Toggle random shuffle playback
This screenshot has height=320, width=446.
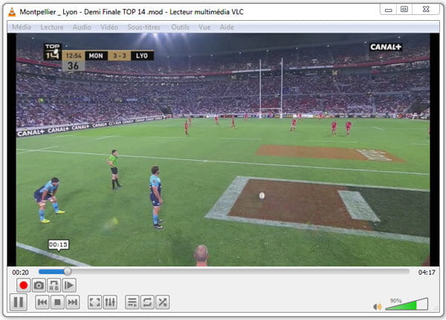(x=162, y=302)
